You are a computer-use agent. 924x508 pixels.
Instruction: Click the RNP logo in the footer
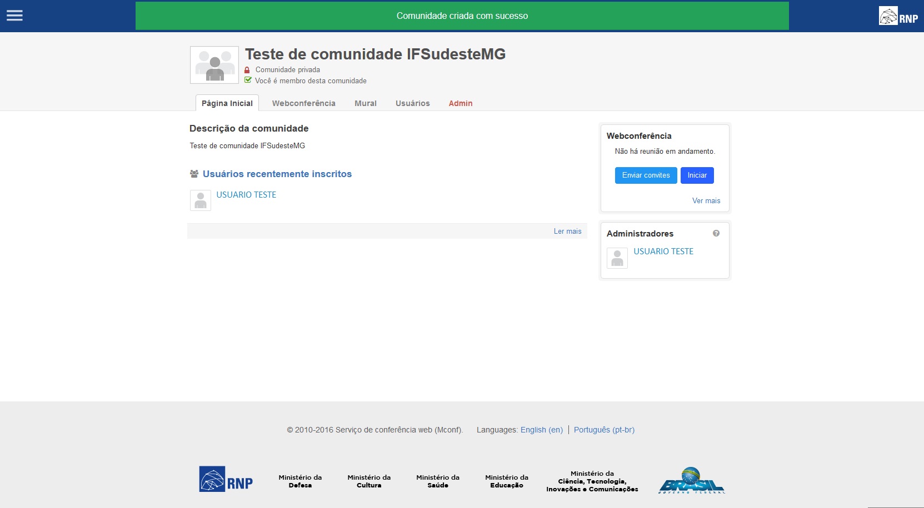pyautogui.click(x=226, y=479)
